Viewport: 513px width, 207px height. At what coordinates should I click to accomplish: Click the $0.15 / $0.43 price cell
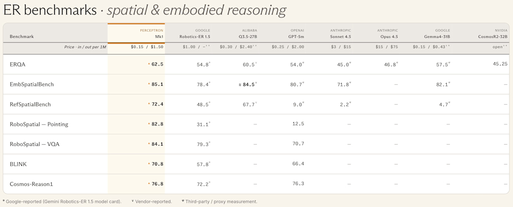(431, 47)
